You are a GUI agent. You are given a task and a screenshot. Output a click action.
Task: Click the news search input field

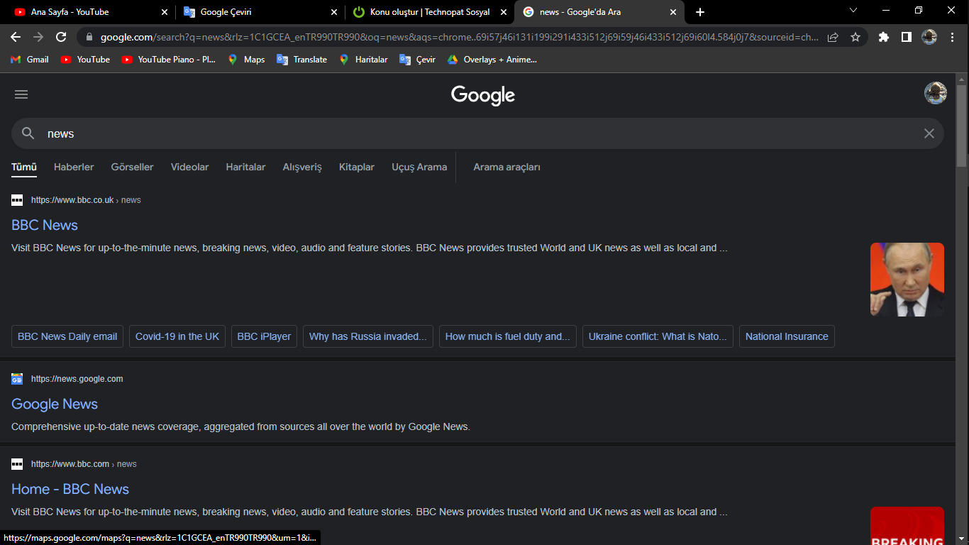tap(477, 133)
